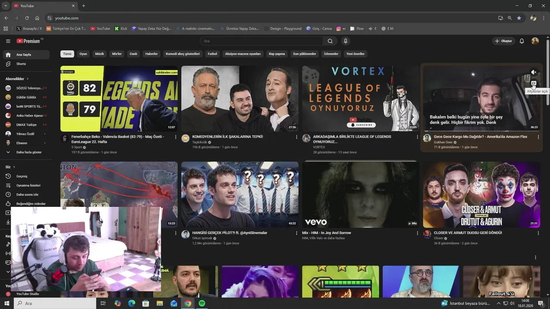Open the taskbar volume control
The height and width of the screenshot is (309, 550).
point(512,303)
